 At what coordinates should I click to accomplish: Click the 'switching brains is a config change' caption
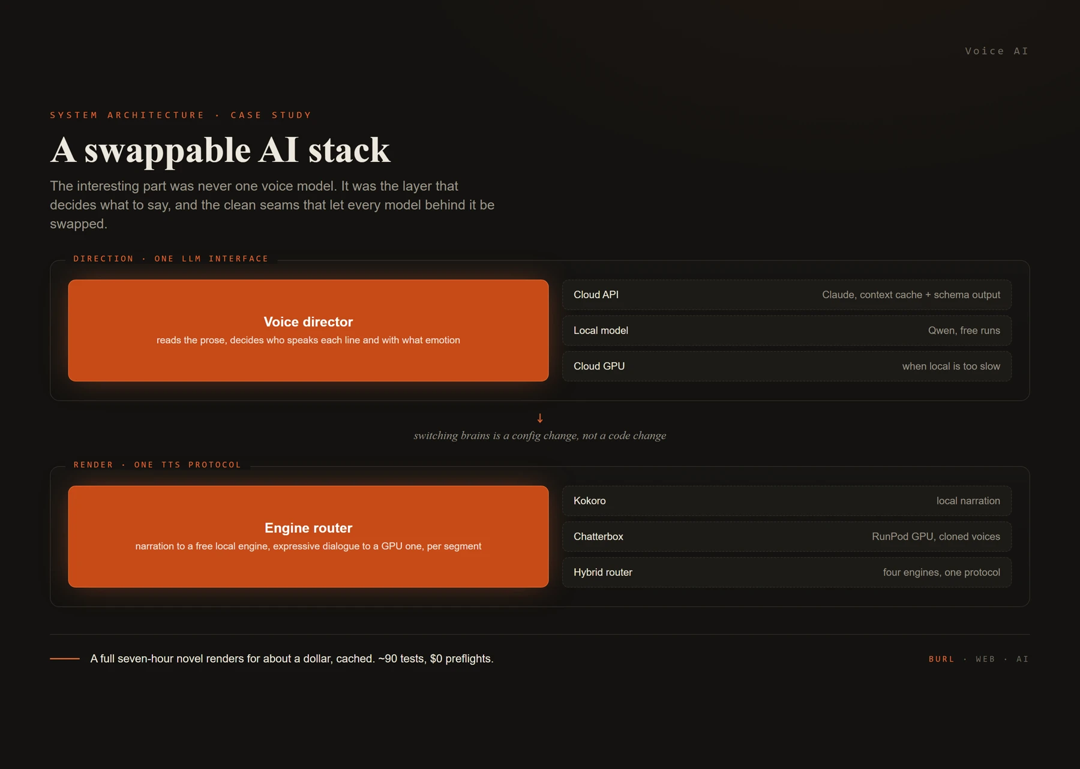[x=540, y=435]
